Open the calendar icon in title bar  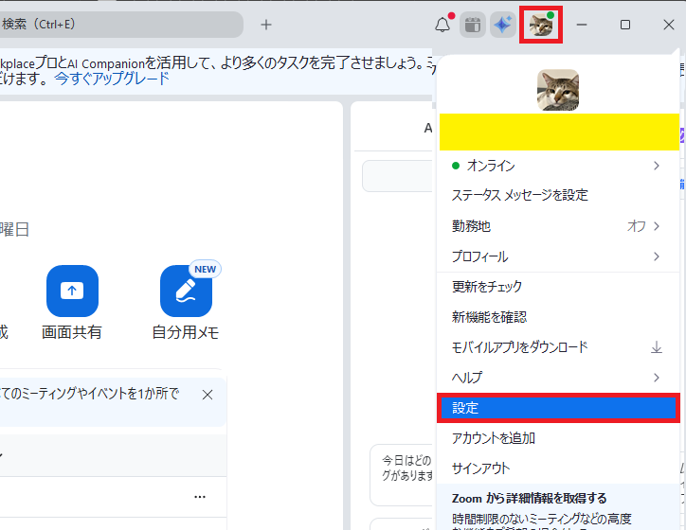472,25
